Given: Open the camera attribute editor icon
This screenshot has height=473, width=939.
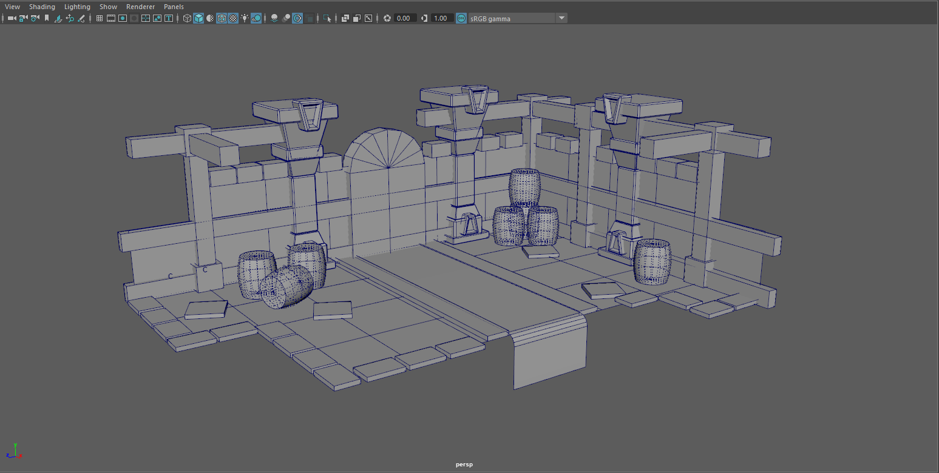Looking at the screenshot, I should tap(33, 18).
